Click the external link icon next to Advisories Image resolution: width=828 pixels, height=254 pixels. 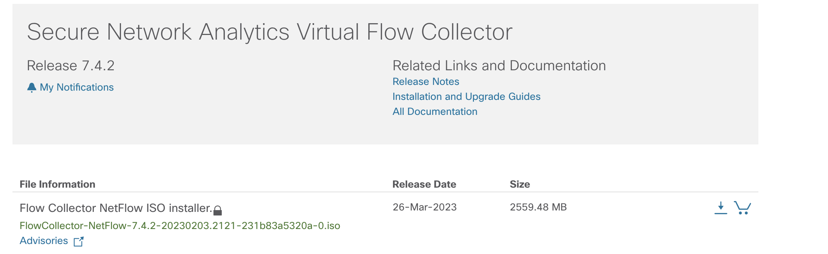(79, 242)
